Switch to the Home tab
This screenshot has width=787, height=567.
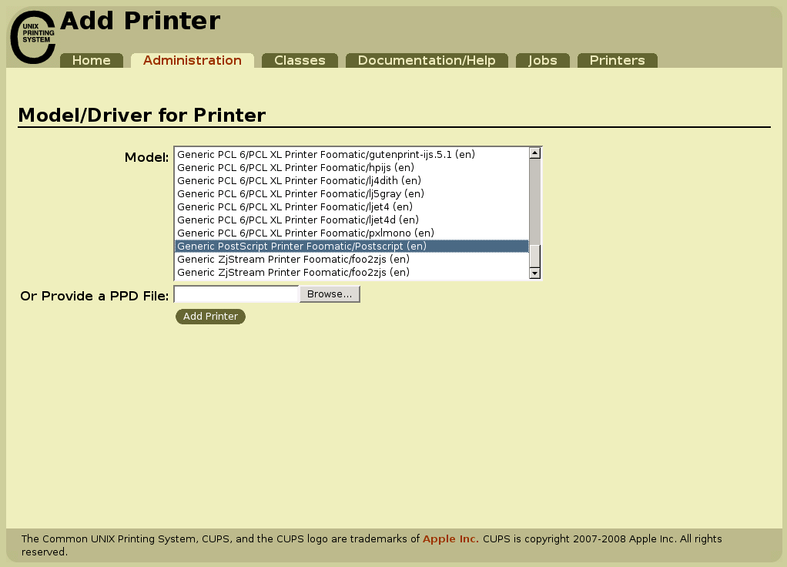(x=91, y=59)
